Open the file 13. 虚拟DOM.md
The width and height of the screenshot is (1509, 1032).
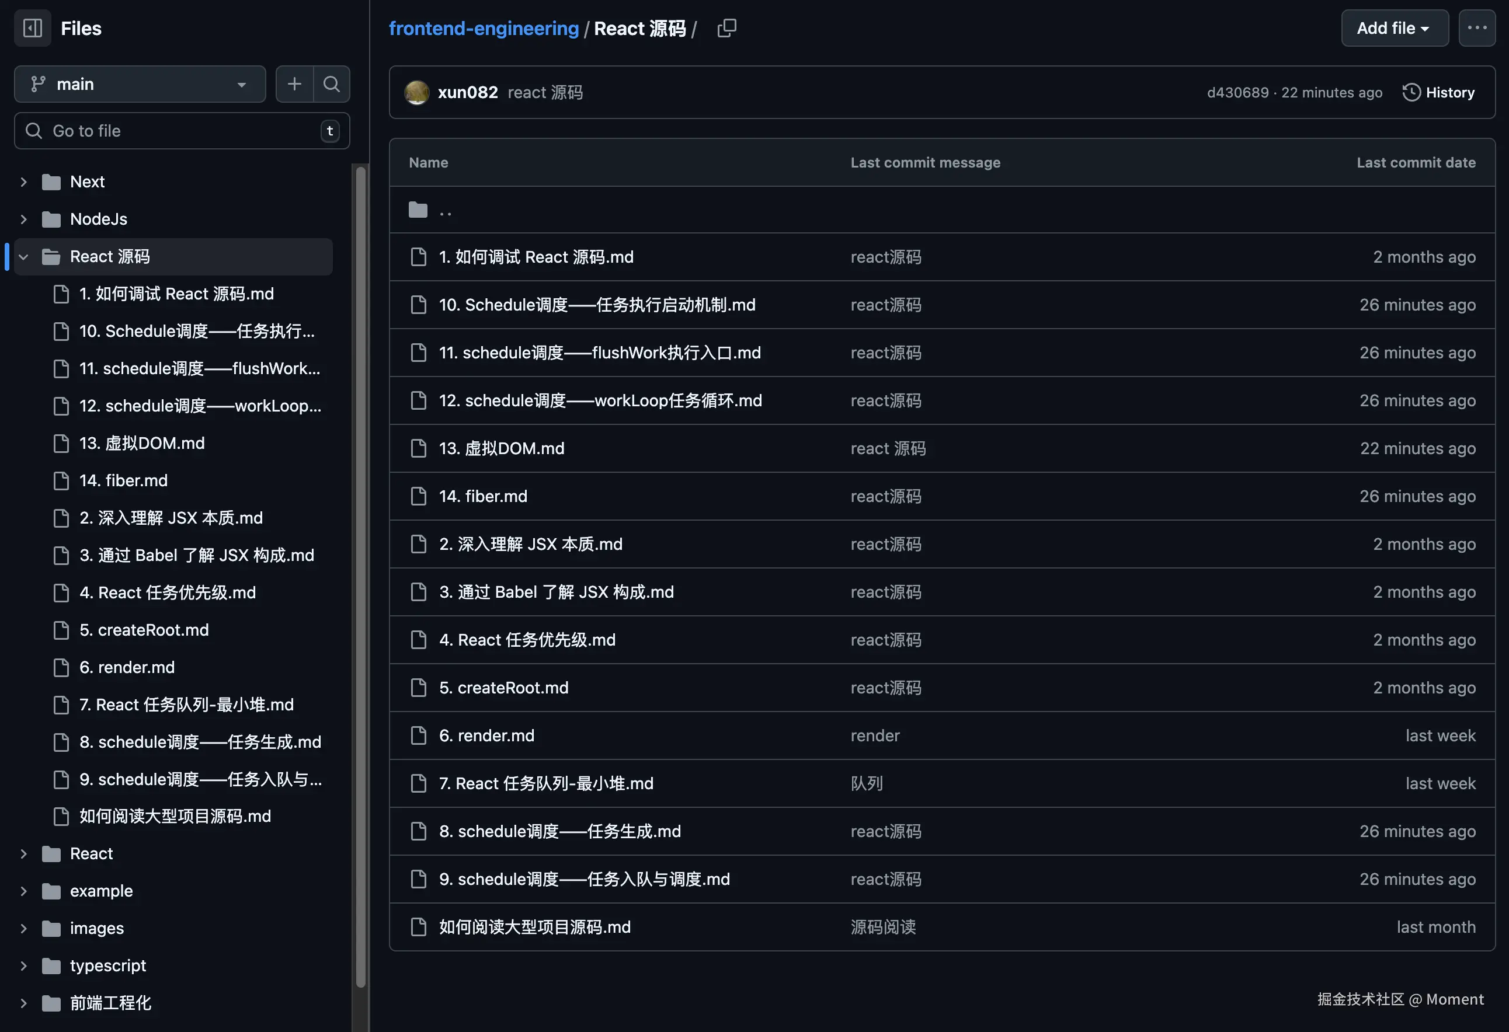point(500,448)
